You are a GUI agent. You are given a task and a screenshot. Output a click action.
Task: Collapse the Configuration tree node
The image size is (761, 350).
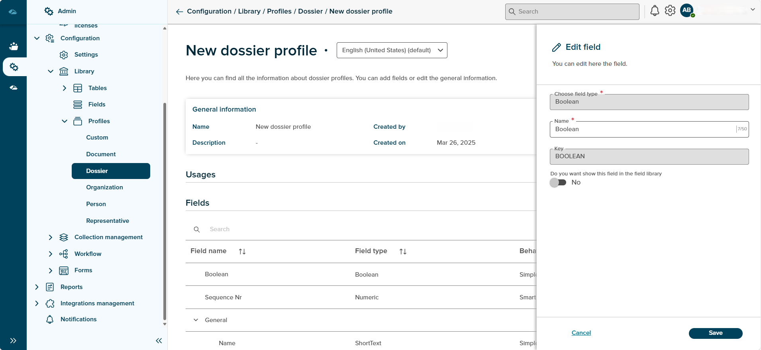37,38
